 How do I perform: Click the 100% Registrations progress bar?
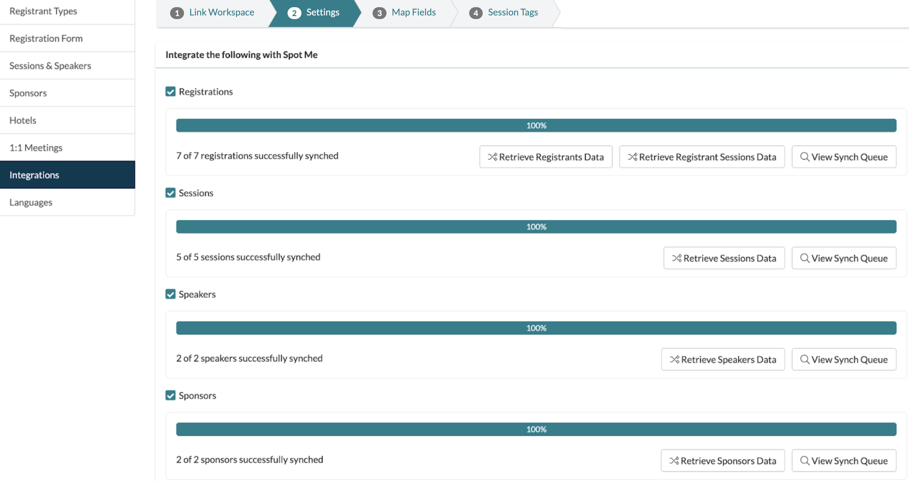[536, 125]
